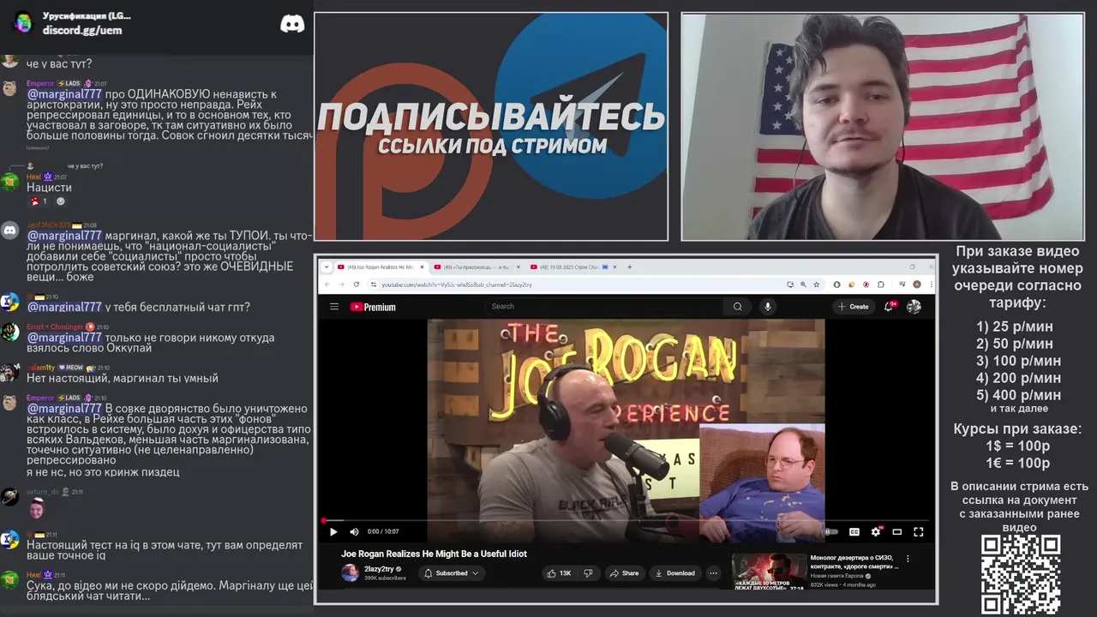Open the zoom magnifier icon in address bar

coord(803,285)
